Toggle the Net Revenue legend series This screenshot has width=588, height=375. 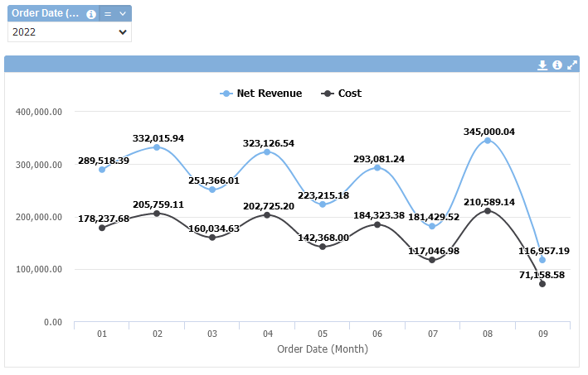tap(261, 94)
